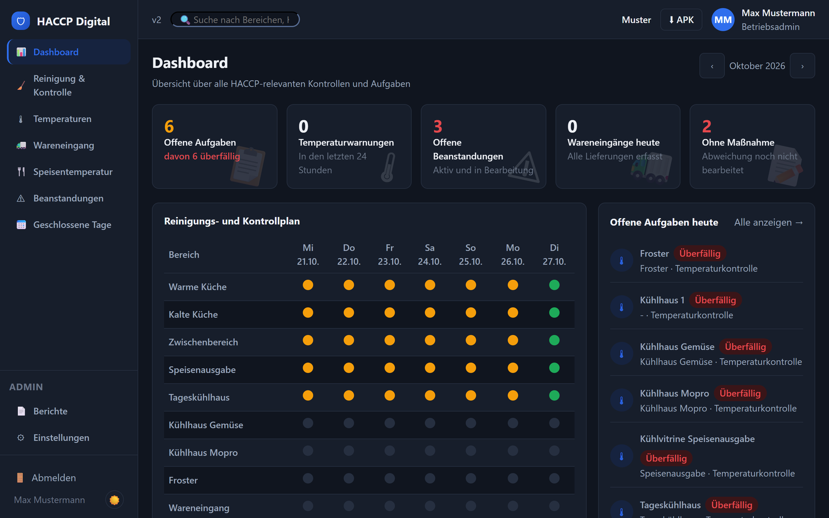Click the HACCP Digital shield logo

click(21, 21)
